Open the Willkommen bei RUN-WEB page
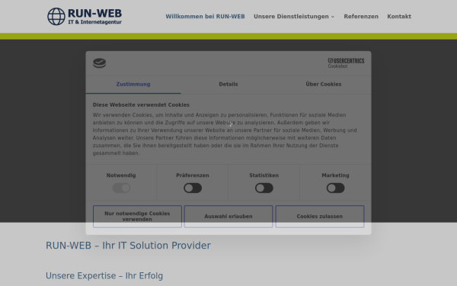 pyautogui.click(x=205, y=16)
